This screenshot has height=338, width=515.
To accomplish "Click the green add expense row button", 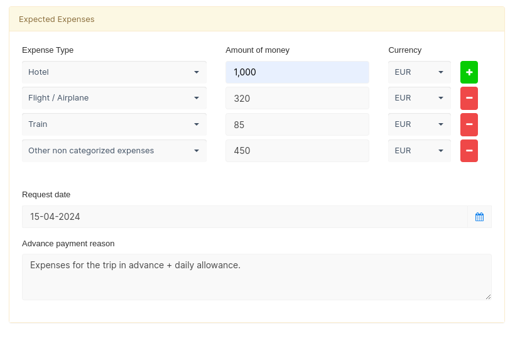I will point(469,72).
